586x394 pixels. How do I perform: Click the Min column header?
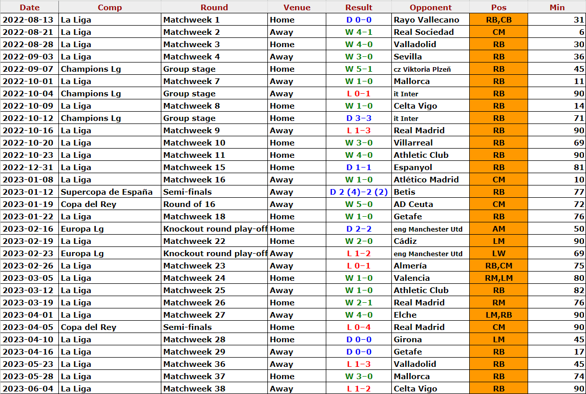557,7
